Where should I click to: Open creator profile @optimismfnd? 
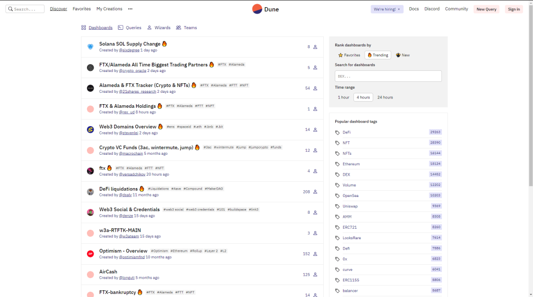click(132, 257)
